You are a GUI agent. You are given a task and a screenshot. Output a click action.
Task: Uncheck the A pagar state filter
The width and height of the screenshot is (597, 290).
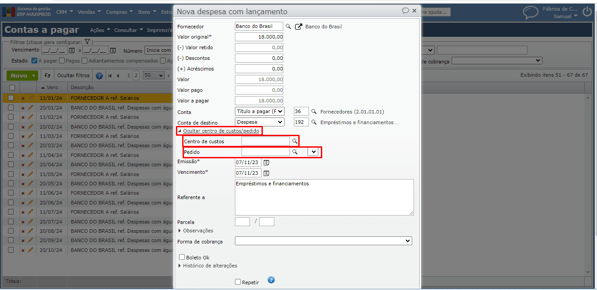(x=35, y=61)
